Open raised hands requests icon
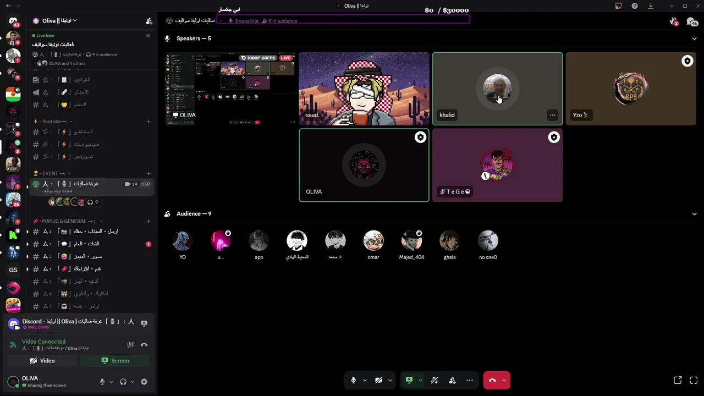 click(673, 21)
